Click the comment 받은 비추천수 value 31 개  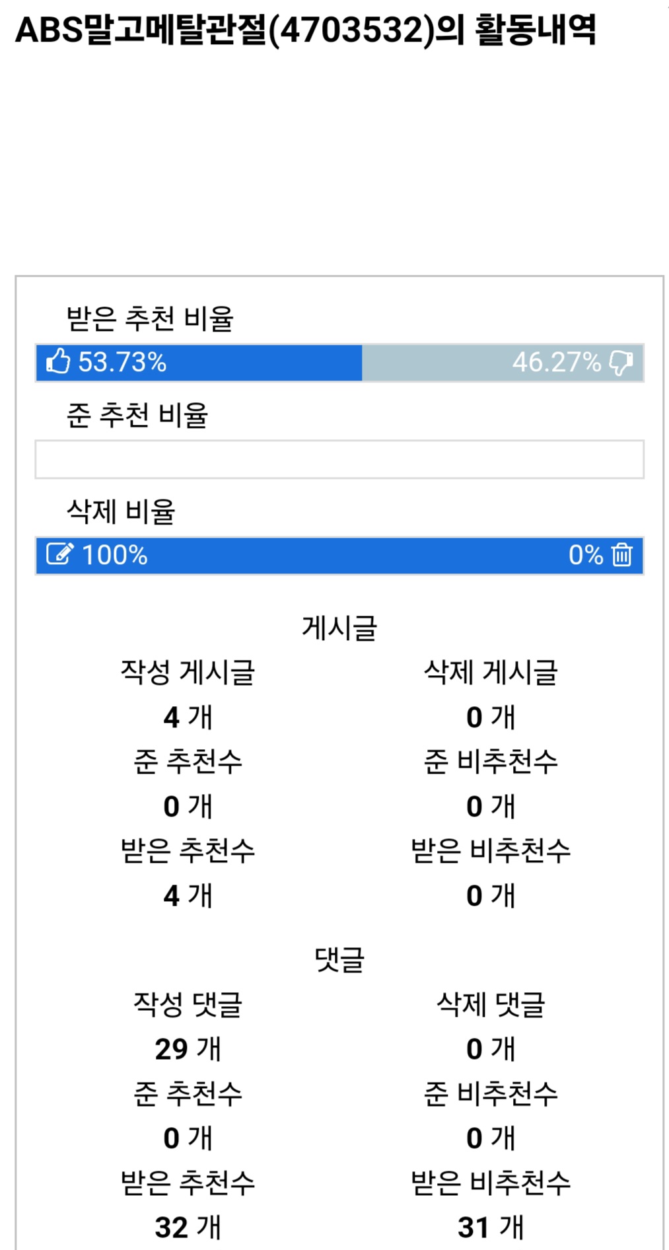[491, 1228]
